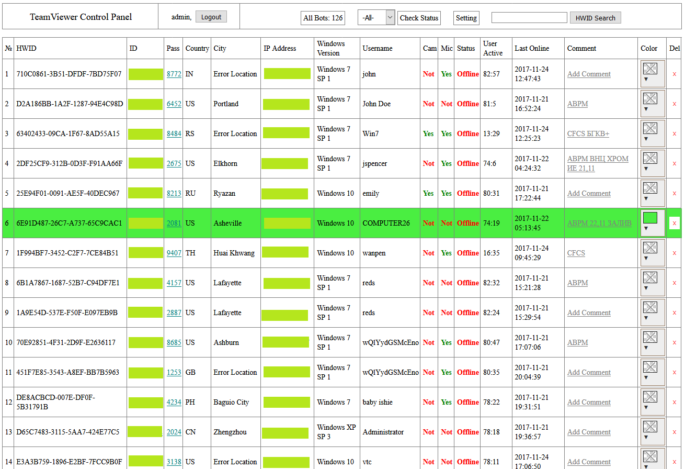Remove the wanpen row with red x
685x469 pixels.
click(674, 253)
